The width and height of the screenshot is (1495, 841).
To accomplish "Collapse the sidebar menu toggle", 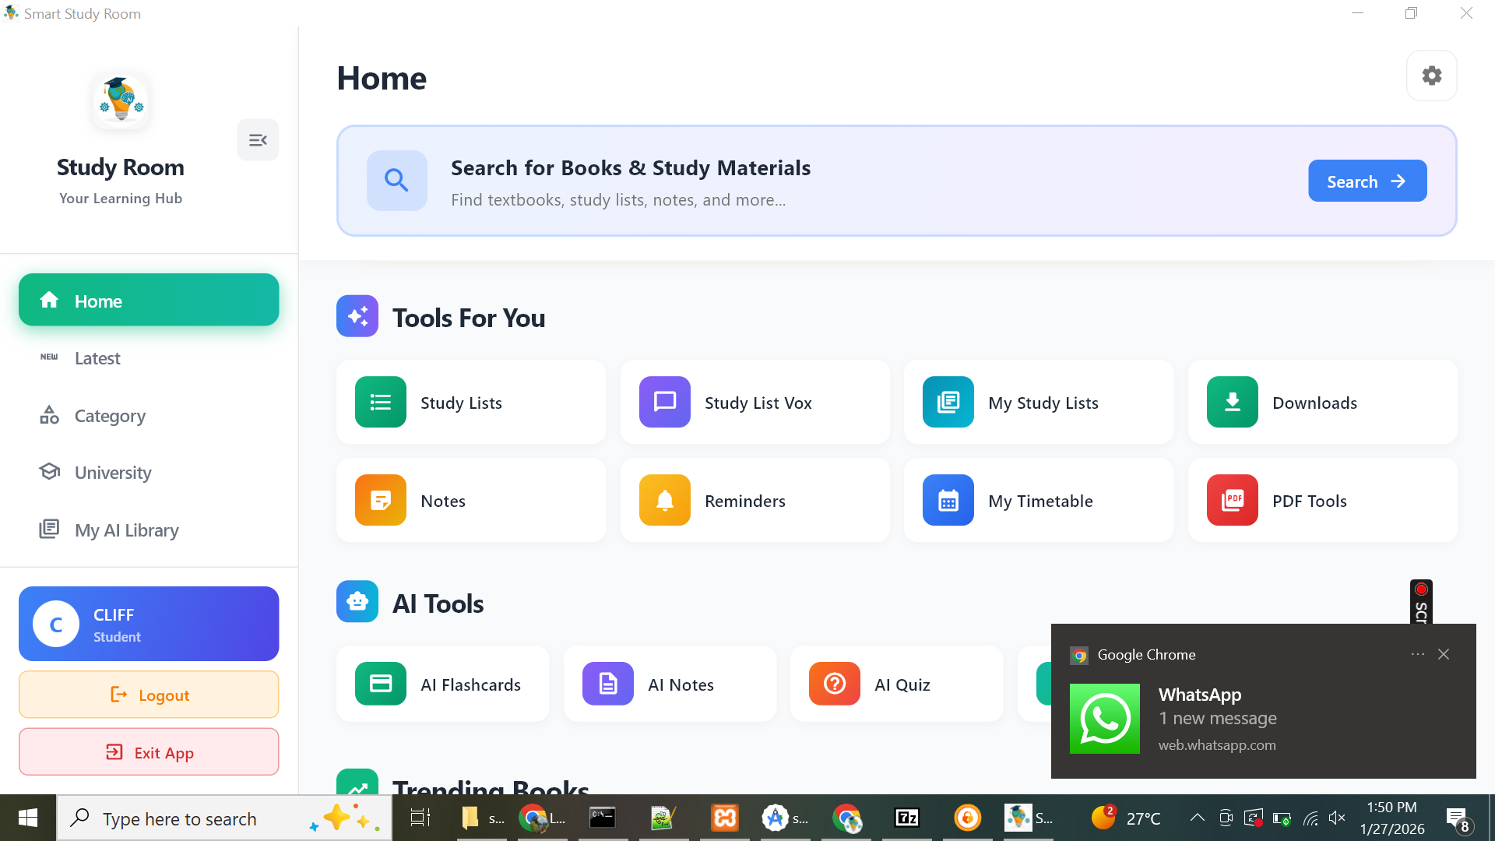I will tap(258, 140).
